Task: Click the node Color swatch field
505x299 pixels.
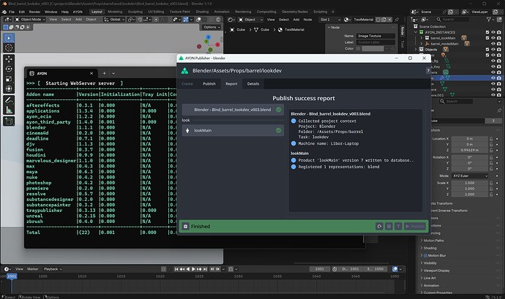Action: pyautogui.click(x=373, y=48)
